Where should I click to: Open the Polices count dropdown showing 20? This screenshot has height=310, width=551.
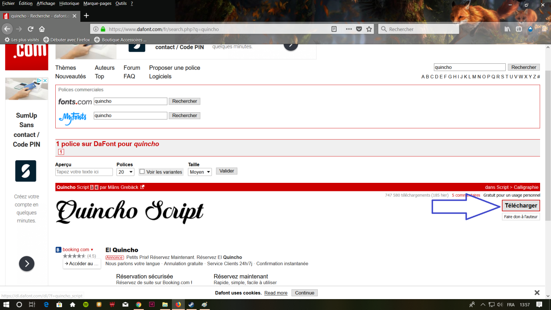[125, 172]
